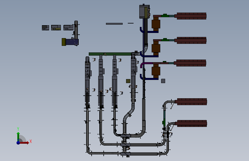Screen dimensions: 249x161
Task: Select the topmost red-brown roller conveyor
Action: [190, 16]
